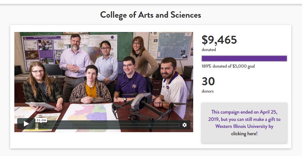Click the "189% donated of $5,000 goal" text
302x156 pixels.
(228, 66)
